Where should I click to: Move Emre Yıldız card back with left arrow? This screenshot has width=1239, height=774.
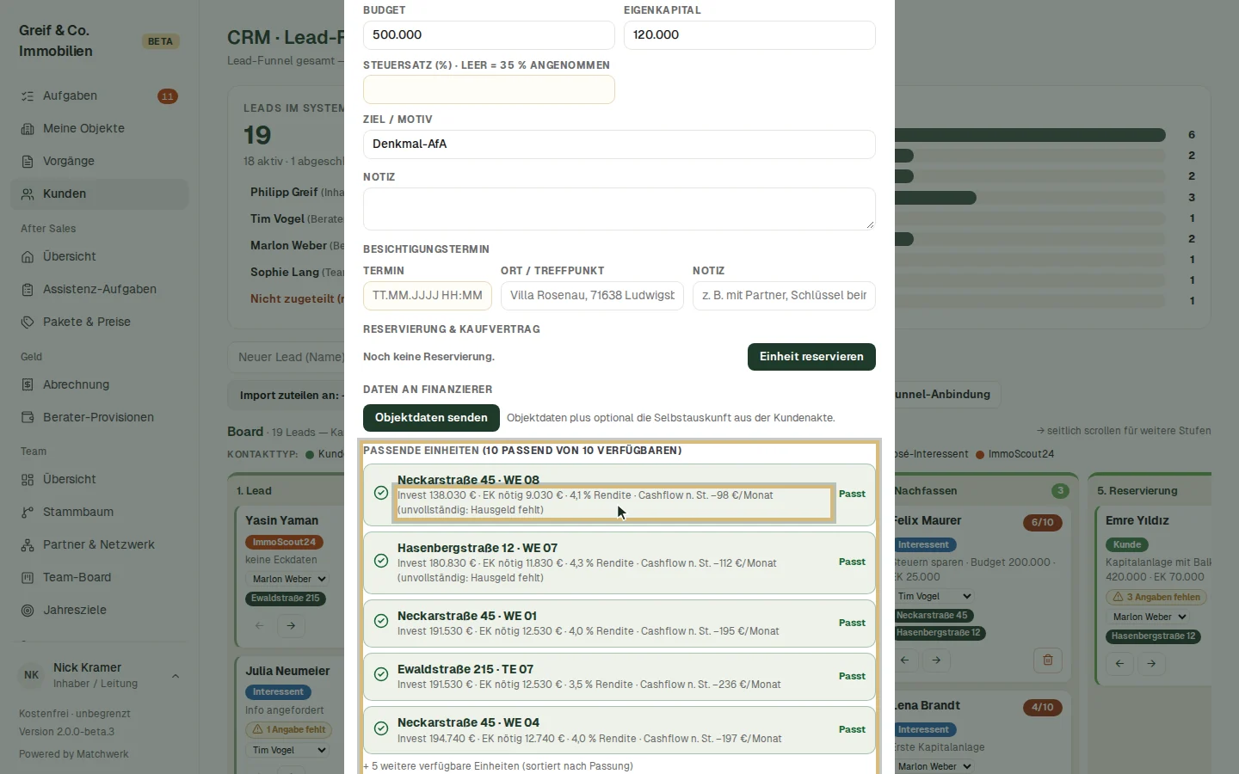click(1119, 663)
